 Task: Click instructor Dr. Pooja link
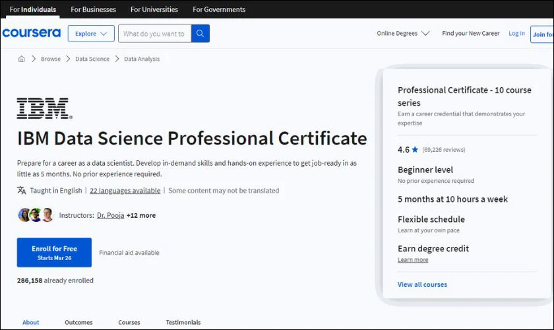(111, 215)
